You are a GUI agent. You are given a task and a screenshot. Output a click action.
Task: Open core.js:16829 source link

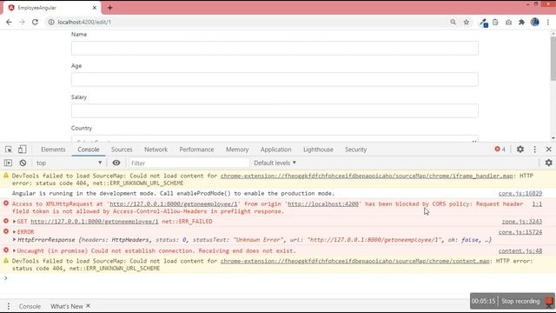tap(520, 193)
